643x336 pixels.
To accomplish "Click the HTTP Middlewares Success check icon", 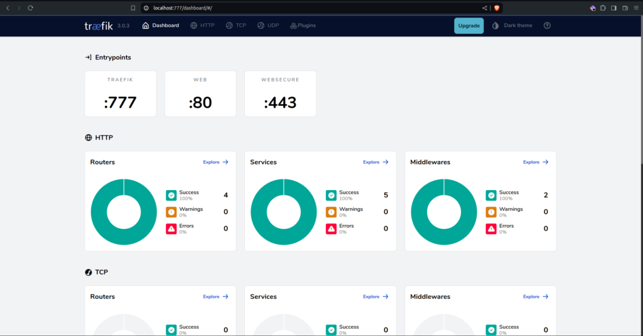I will click(x=491, y=195).
